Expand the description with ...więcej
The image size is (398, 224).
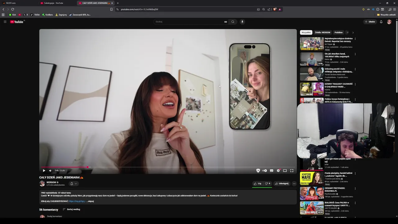click(90, 201)
